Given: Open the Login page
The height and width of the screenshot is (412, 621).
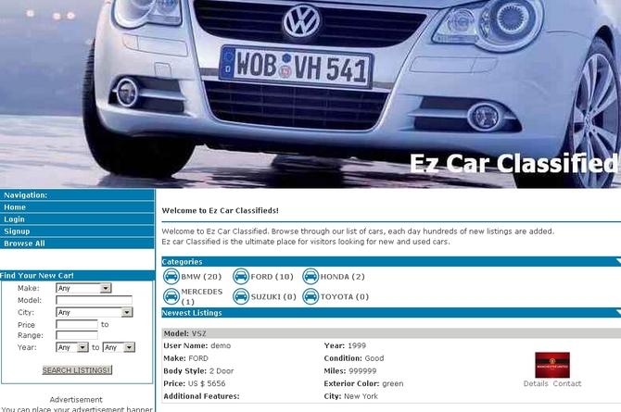Looking at the screenshot, I should tap(77, 219).
